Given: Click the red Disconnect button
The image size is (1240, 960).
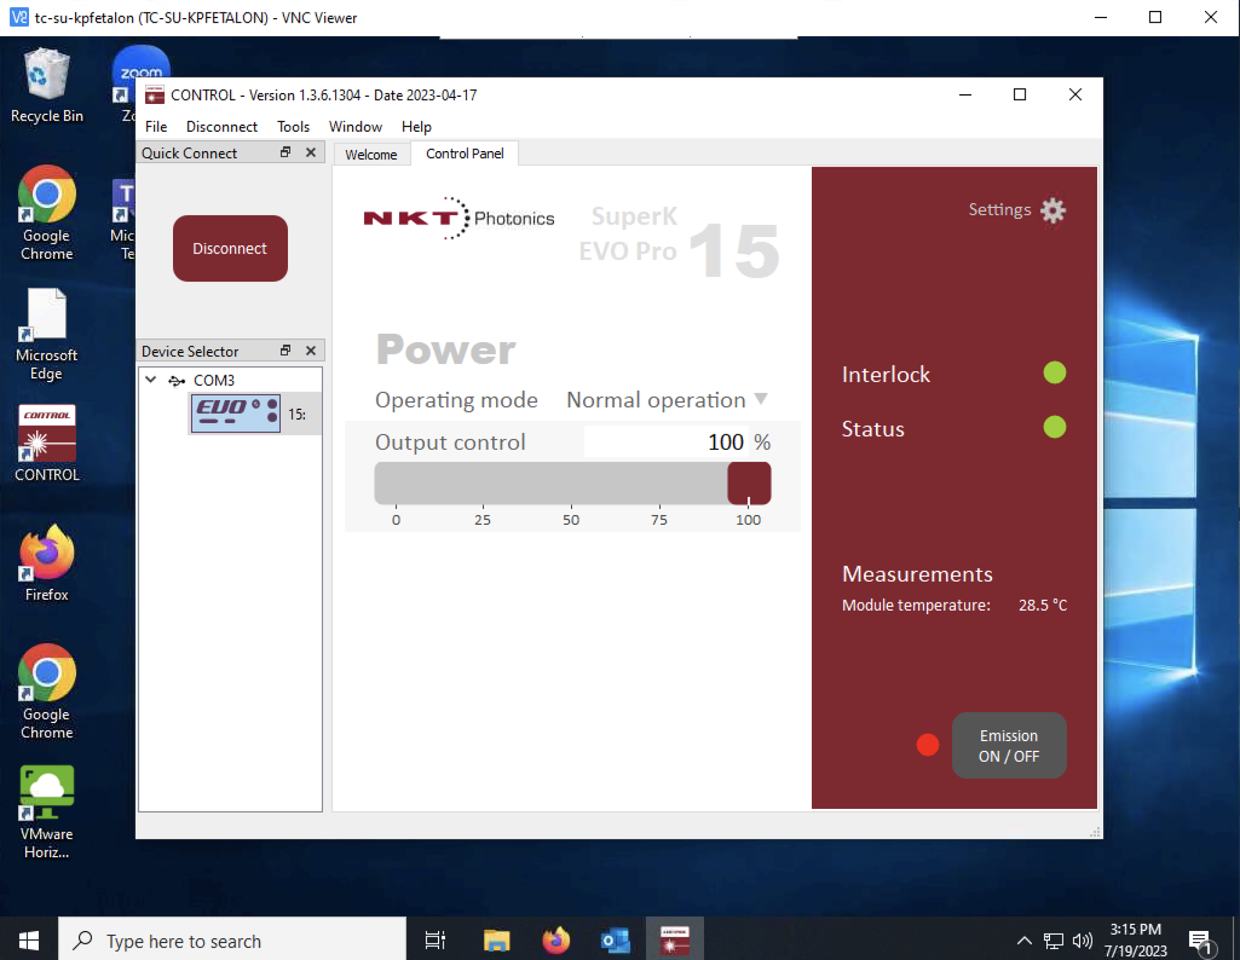Looking at the screenshot, I should coord(230,248).
